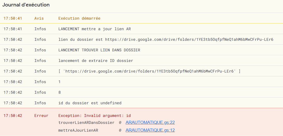The image size is (283, 136).
Task: Click the log message showing "8"
Action: (59, 92)
